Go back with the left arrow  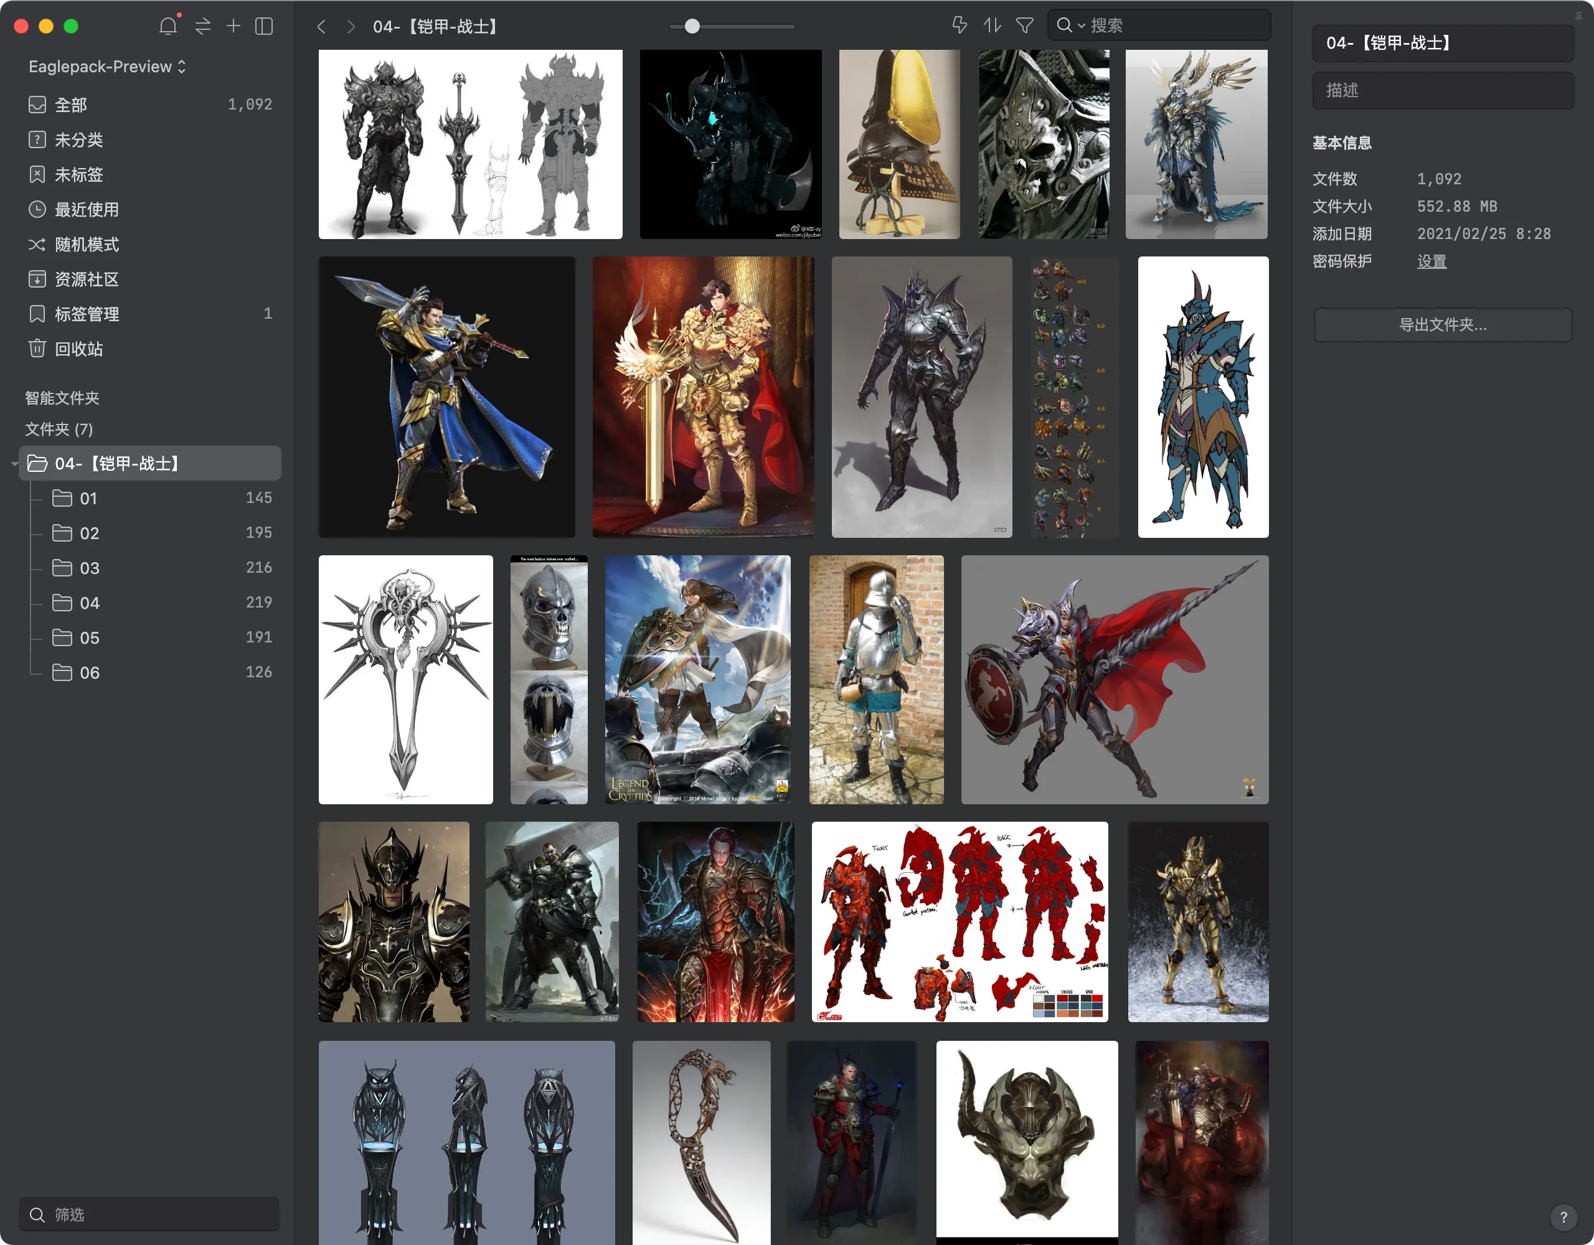322,27
